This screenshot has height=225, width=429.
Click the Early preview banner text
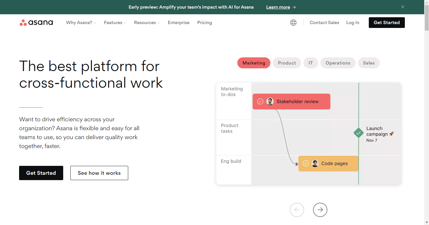click(x=191, y=7)
